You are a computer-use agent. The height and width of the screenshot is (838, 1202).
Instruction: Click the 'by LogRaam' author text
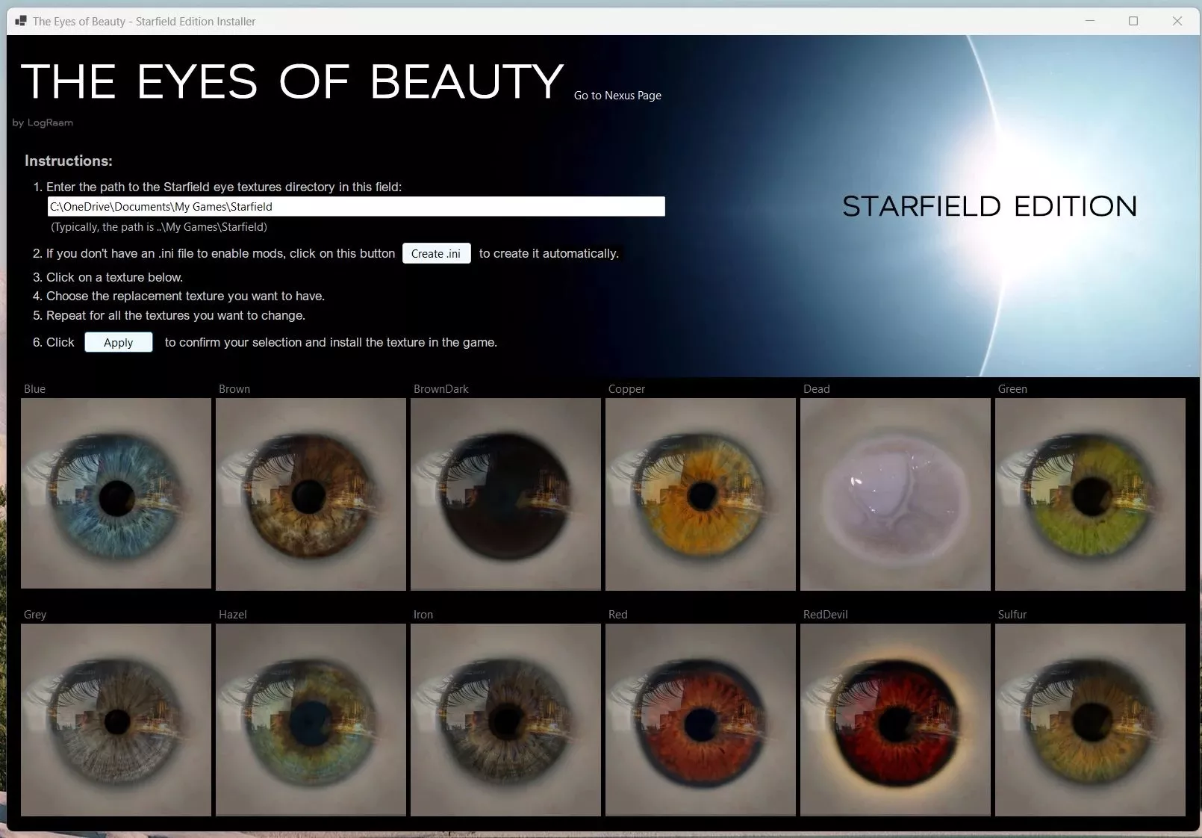click(x=43, y=122)
